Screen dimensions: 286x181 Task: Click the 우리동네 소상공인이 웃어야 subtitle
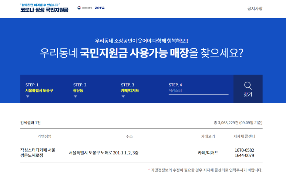141,41
